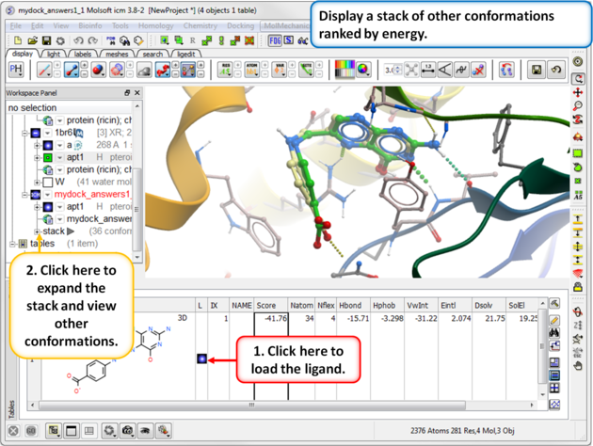Collapse the mydock_answers1 object tree node

click(24, 194)
